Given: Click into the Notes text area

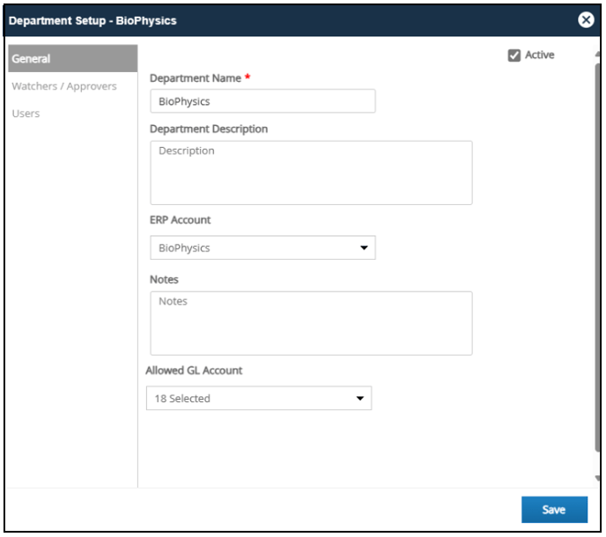Looking at the screenshot, I should coord(311,323).
